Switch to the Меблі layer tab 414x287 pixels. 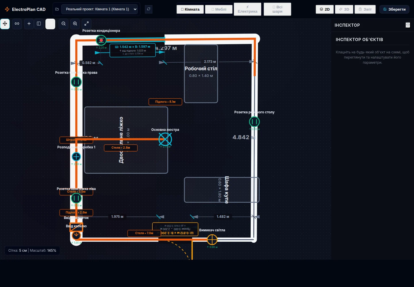tap(219, 9)
